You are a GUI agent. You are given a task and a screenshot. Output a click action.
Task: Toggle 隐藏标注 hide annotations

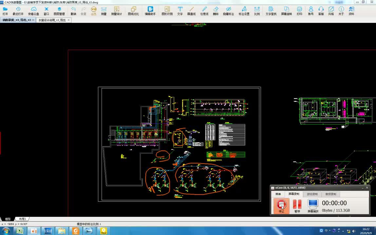[228, 11]
